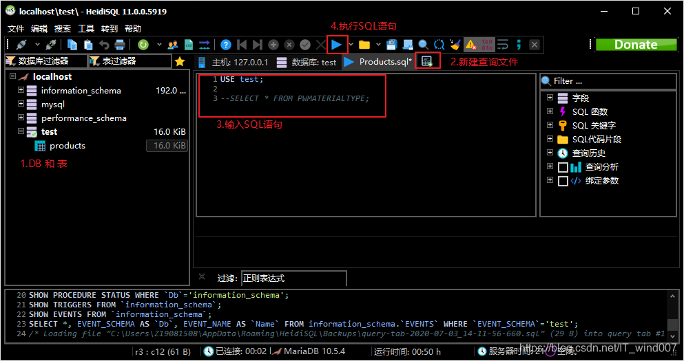Screen dimensions: 684x361
Task: Toggle stop on errors warning icon
Action: coord(470,45)
